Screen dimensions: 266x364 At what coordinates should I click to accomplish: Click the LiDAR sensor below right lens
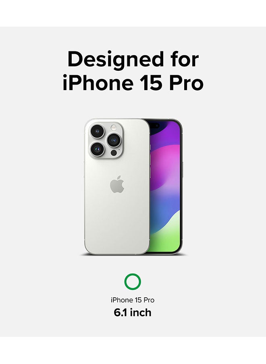pyautogui.click(x=114, y=153)
